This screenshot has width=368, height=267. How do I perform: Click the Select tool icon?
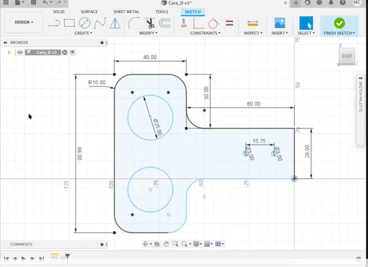pyautogui.click(x=306, y=23)
